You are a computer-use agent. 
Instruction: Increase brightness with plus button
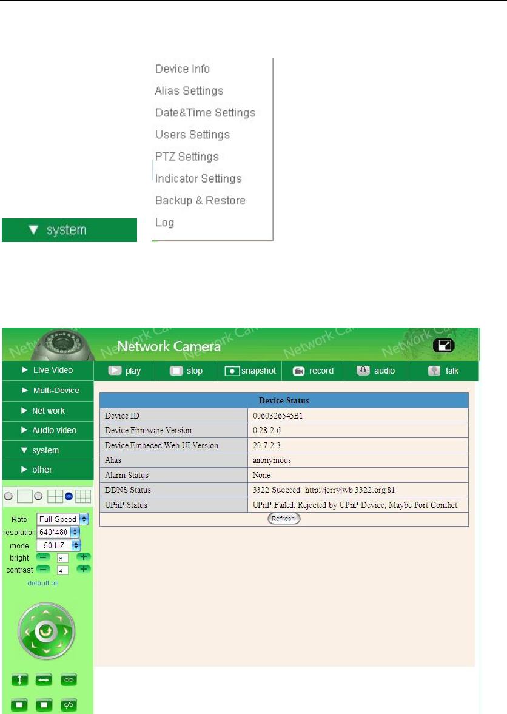[84, 557]
